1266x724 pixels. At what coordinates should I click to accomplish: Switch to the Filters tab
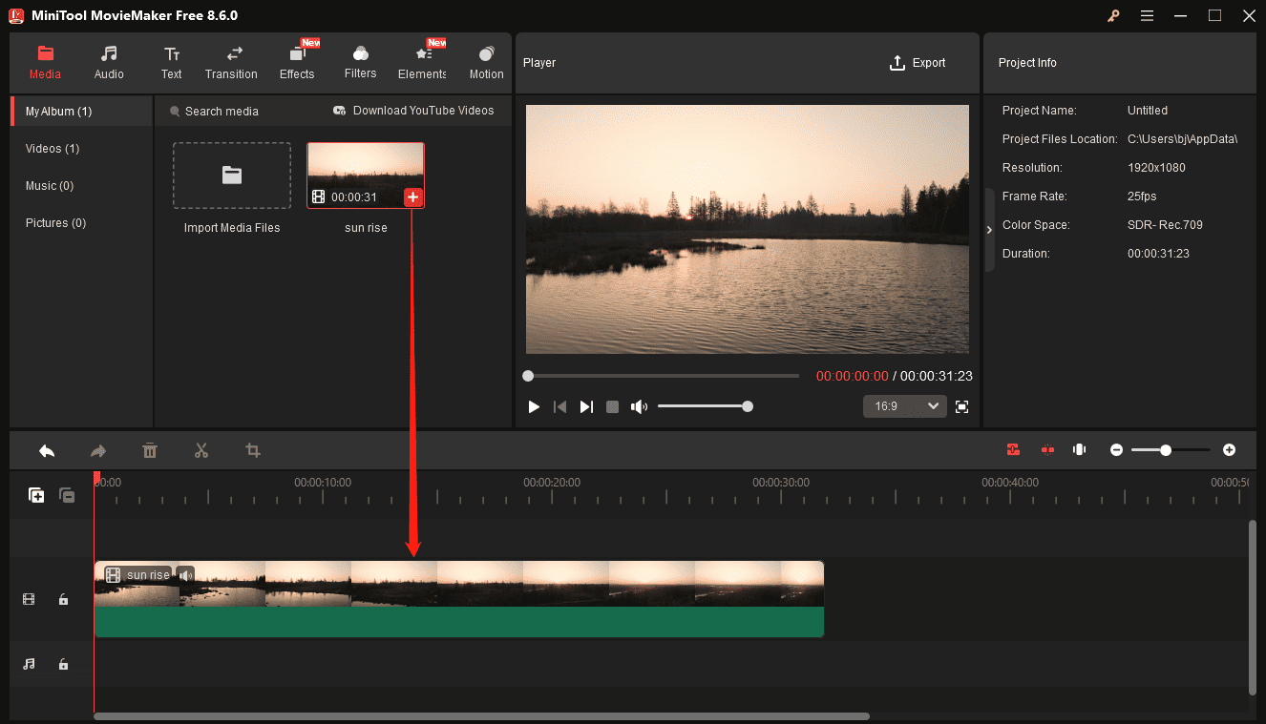(x=360, y=62)
